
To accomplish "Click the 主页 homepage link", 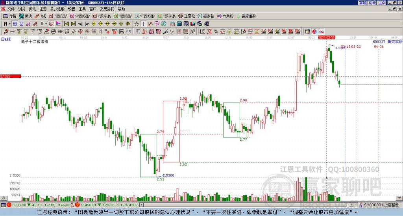I will 382,3.
